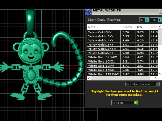
Task: Sort by the Metal column header
Action: [x=104, y=27]
